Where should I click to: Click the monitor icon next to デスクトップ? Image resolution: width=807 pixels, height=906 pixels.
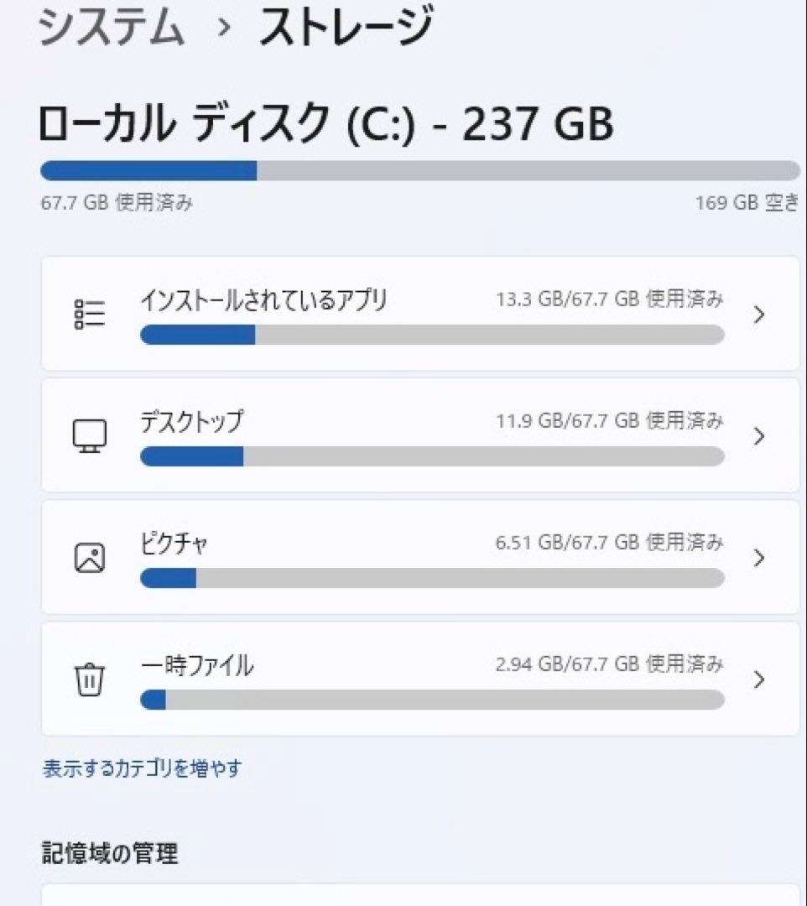(90, 435)
